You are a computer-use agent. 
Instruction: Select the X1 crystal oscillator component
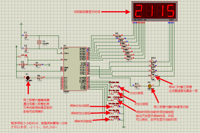click(39, 42)
